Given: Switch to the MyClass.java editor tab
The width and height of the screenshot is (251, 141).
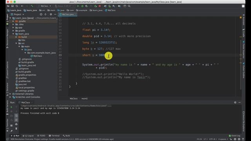Looking at the screenshot, I should (68, 14).
